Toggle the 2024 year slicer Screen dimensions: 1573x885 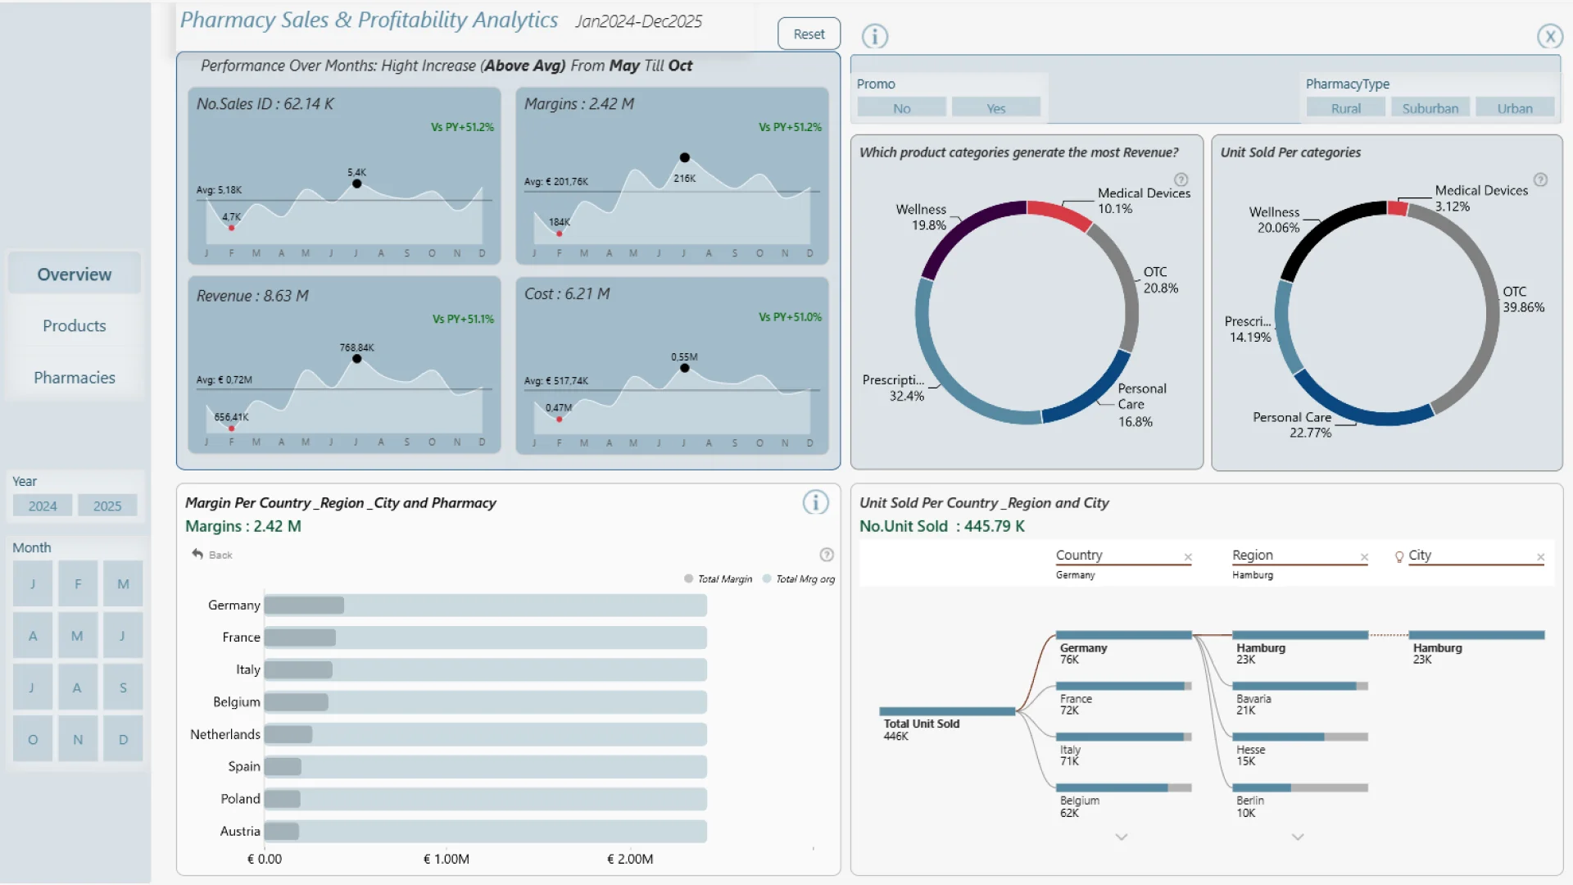43,506
